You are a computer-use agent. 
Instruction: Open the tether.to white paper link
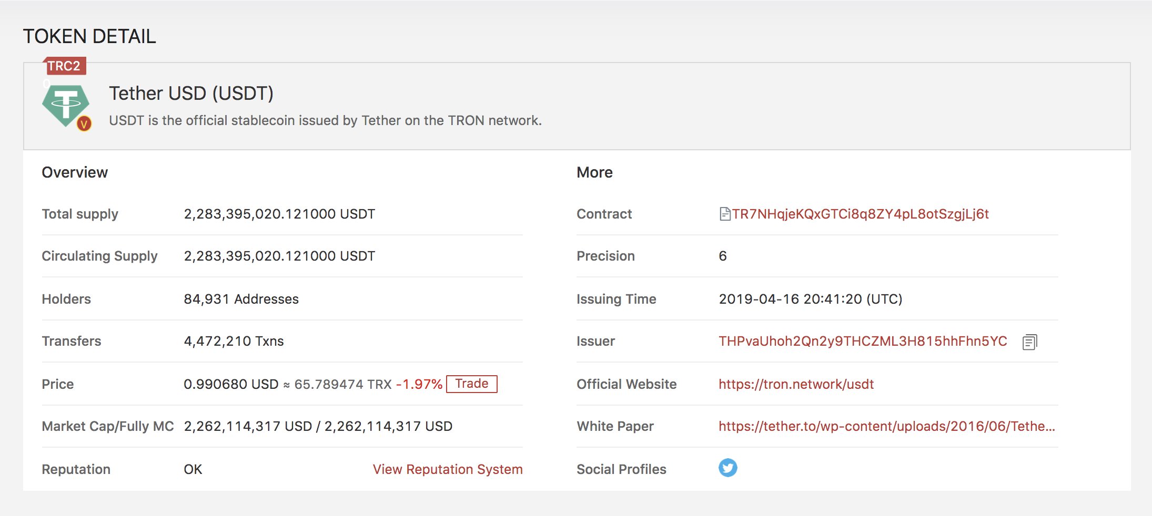pos(887,426)
